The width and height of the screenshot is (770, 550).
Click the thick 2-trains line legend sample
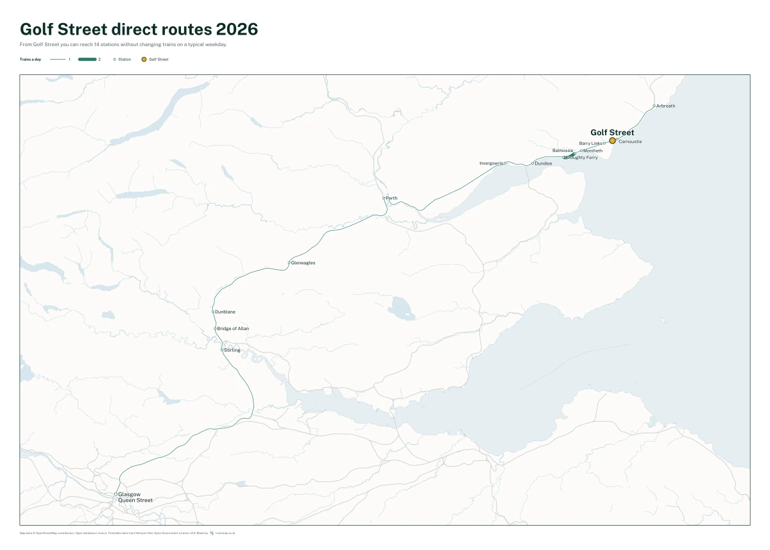click(x=87, y=59)
